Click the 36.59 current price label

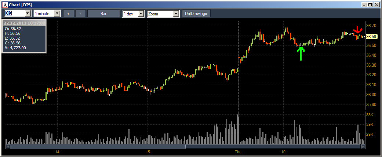tap(371, 37)
